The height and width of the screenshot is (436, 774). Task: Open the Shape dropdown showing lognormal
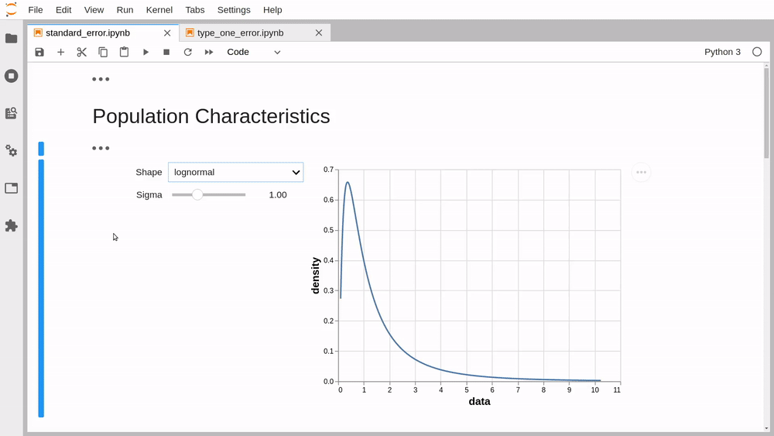tap(235, 173)
